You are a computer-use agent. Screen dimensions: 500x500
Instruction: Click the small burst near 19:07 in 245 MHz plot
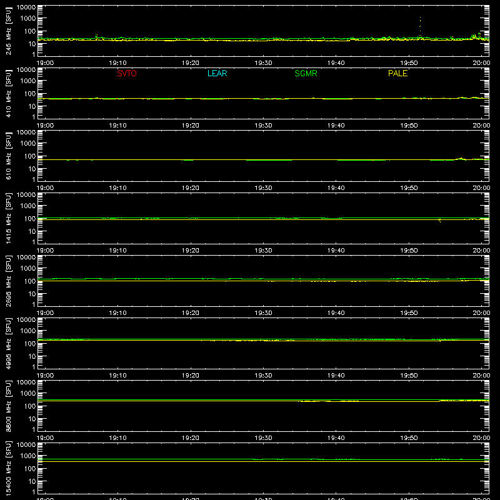pos(96,36)
